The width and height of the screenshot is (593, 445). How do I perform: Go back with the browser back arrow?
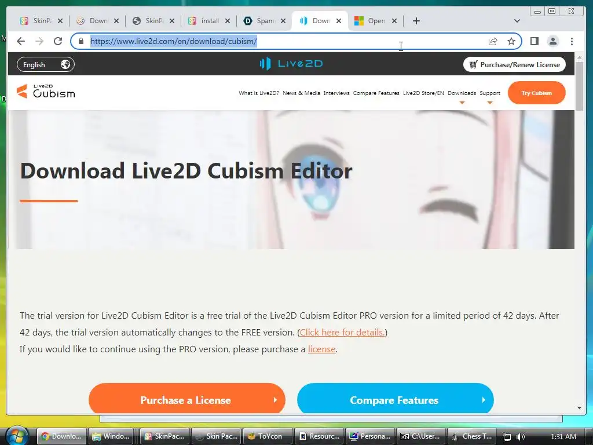21,41
